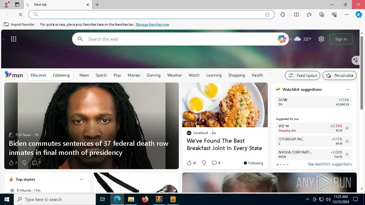Show hidden system tray icons
Screen dimensions: 365x205
pyautogui.click(x=307, y=199)
